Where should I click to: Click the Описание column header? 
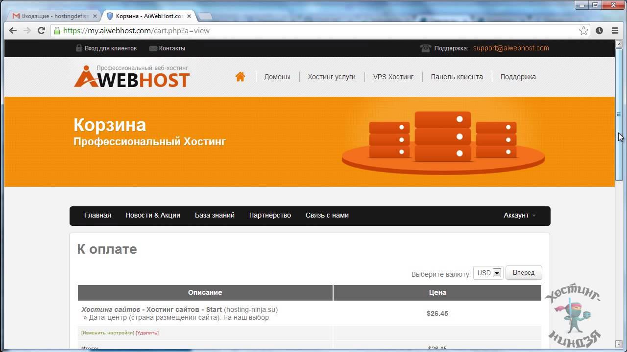[205, 292]
